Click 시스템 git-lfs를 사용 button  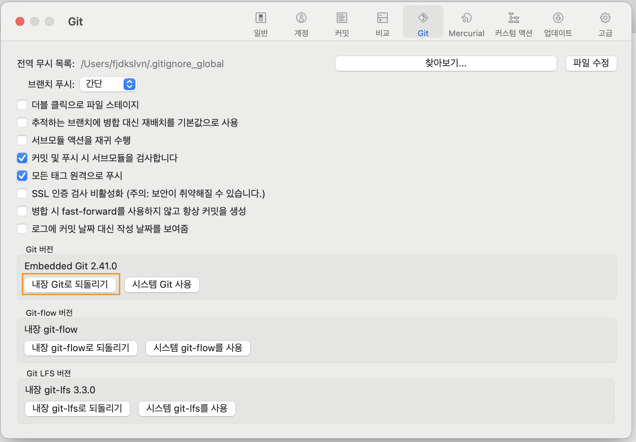[x=187, y=408]
